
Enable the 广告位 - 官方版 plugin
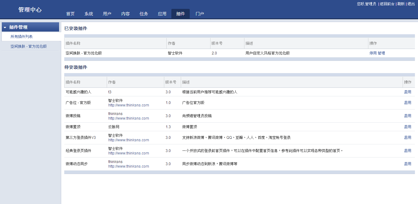click(x=408, y=103)
